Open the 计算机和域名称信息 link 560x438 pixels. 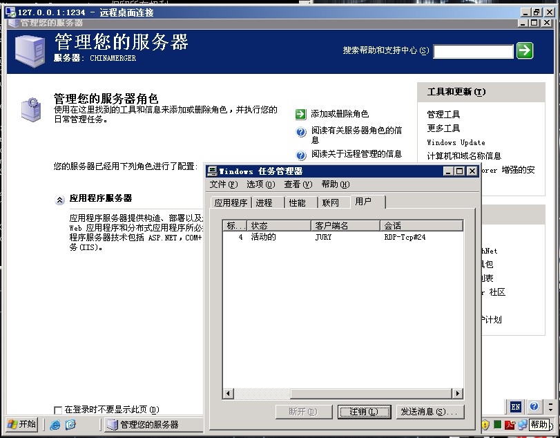464,155
